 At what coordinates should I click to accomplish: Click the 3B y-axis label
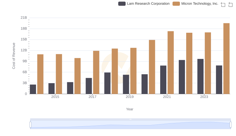(25, 83)
